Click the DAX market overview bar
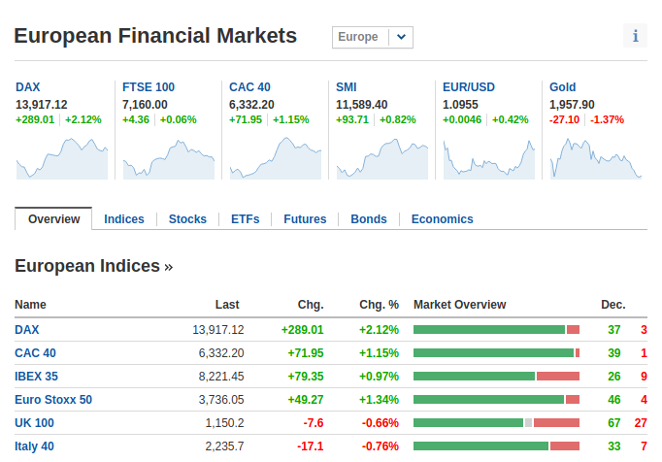 496,330
